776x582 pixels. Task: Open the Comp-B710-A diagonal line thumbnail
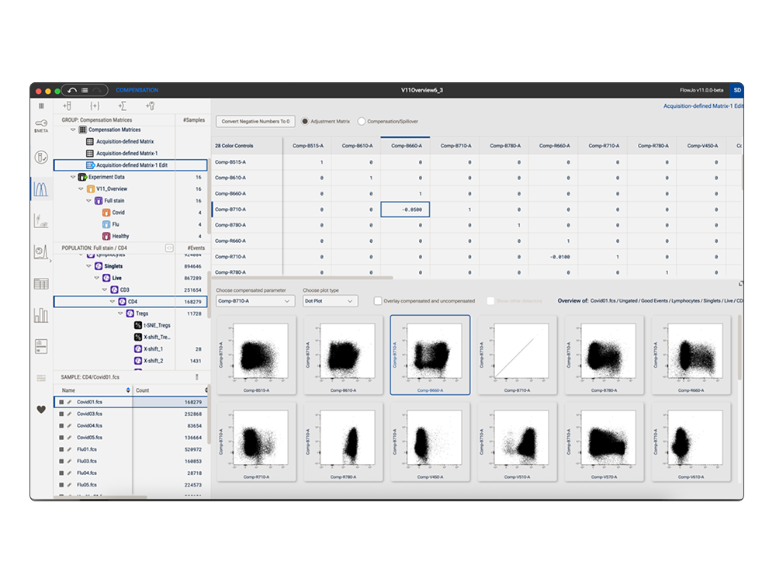click(517, 355)
